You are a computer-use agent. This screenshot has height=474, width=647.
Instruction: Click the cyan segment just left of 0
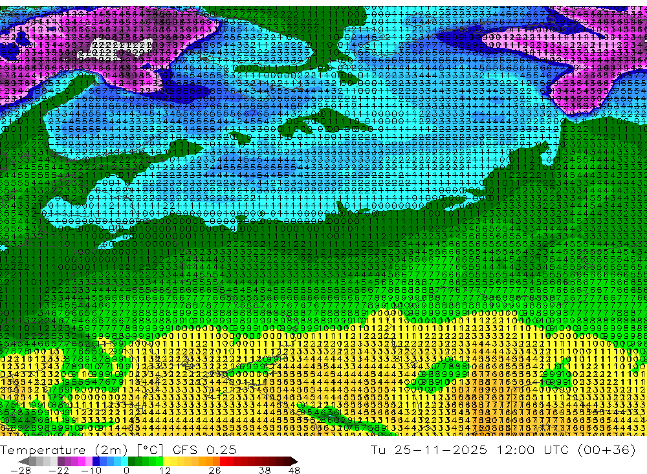[x=124, y=462]
